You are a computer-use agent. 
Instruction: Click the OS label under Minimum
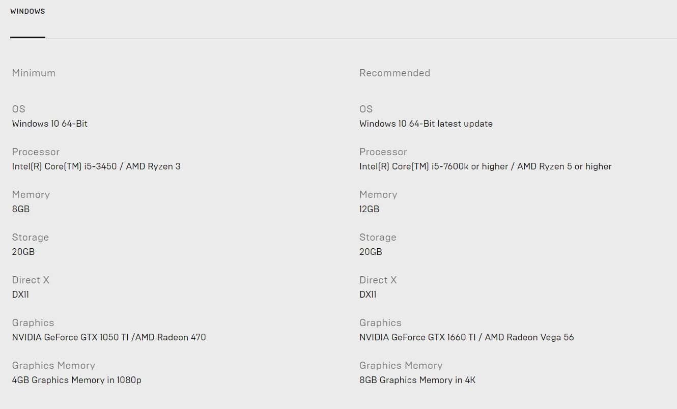point(18,109)
